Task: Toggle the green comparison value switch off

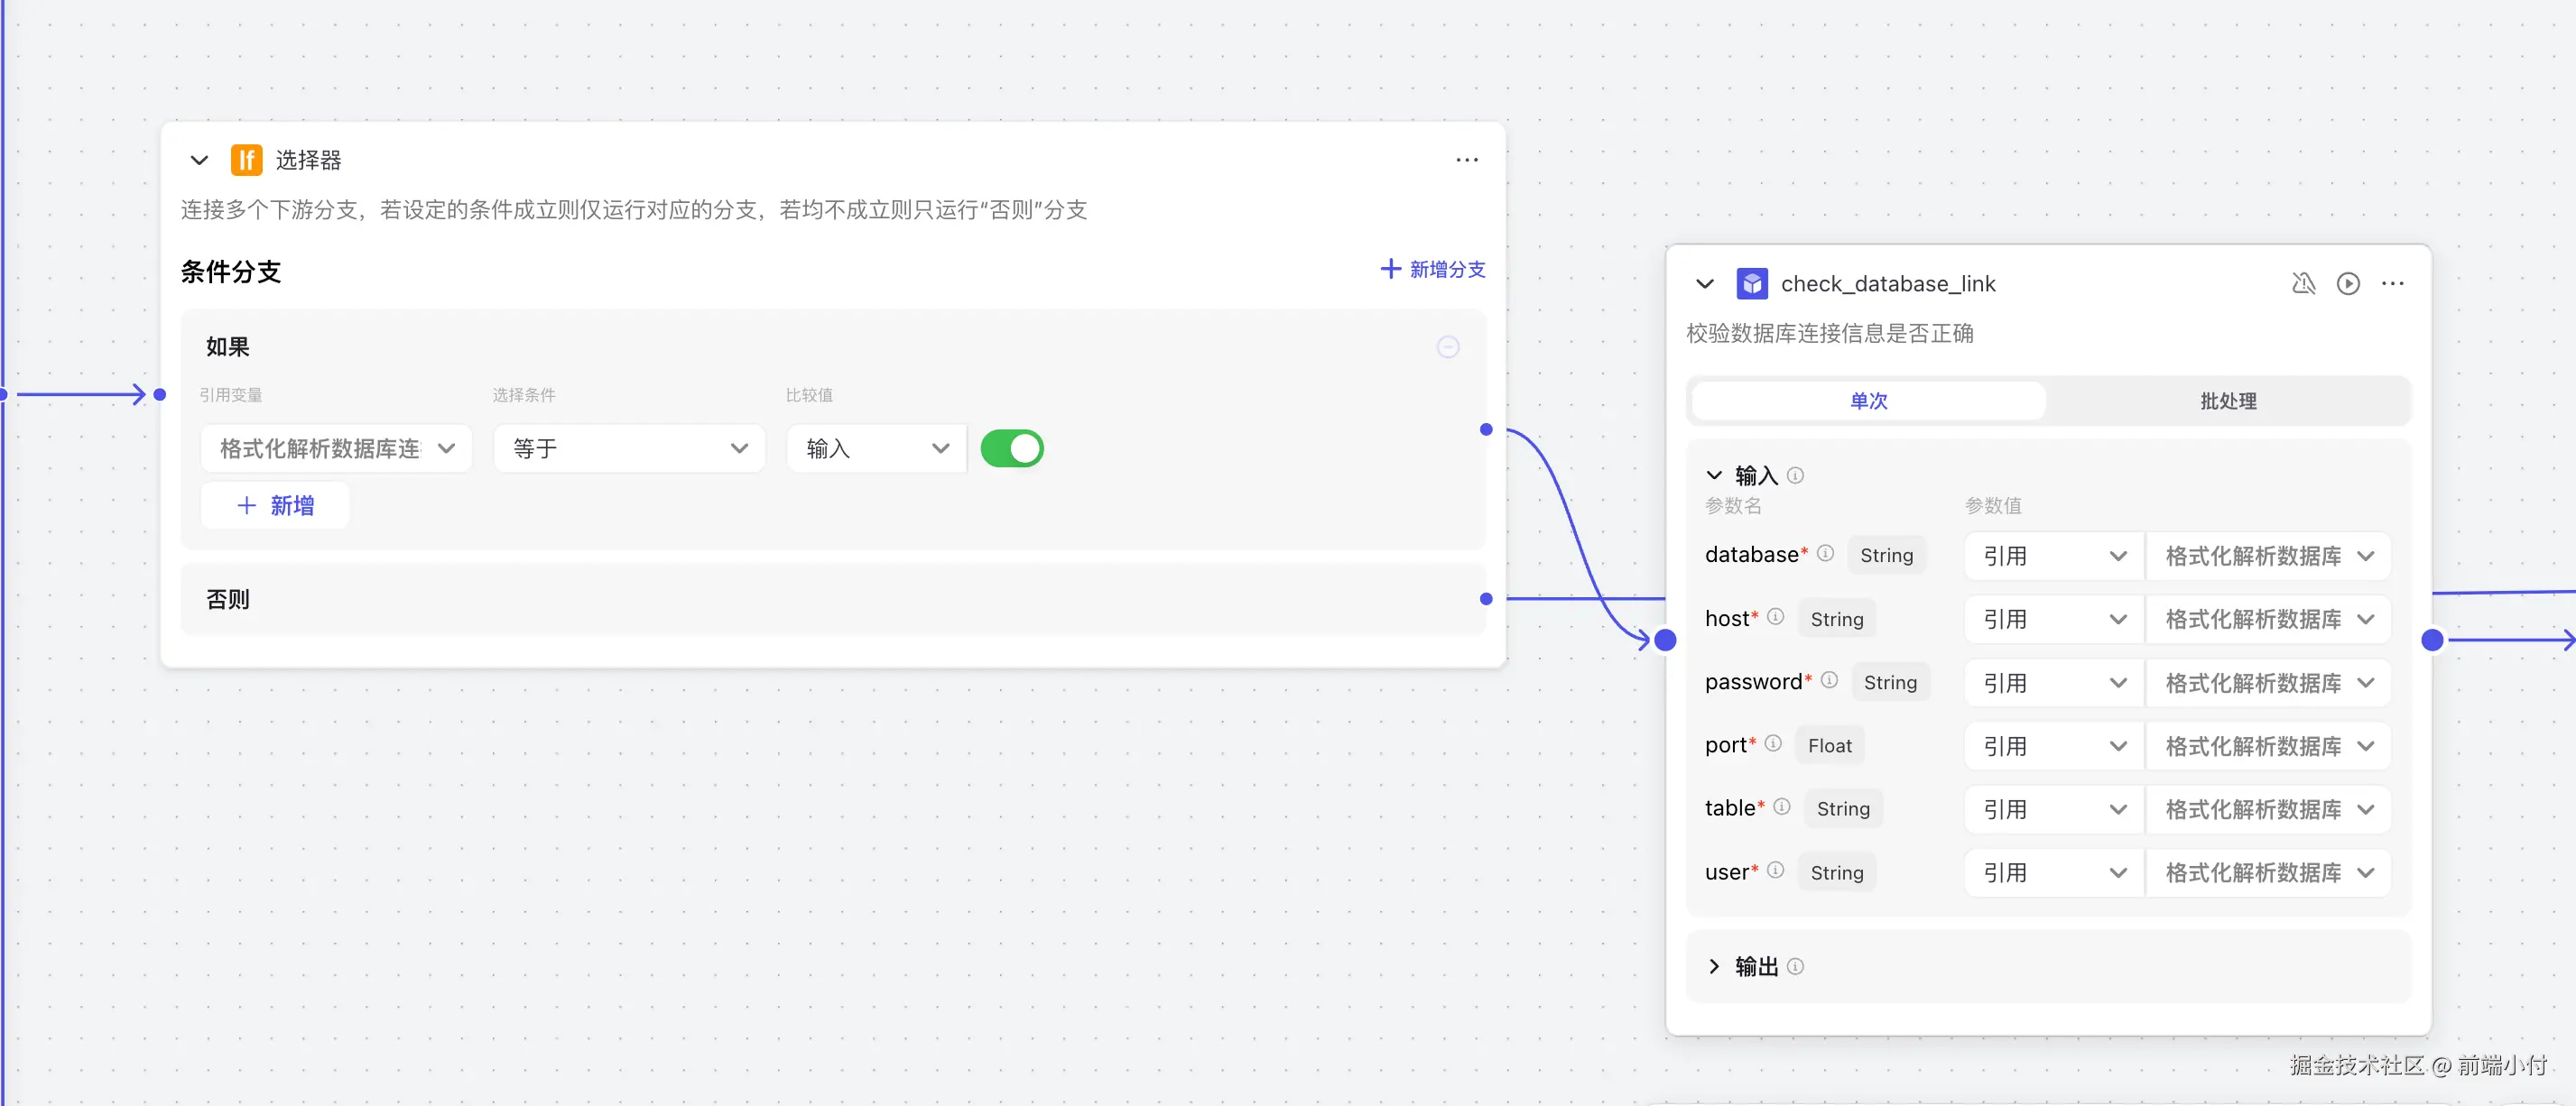Action: click(1011, 448)
